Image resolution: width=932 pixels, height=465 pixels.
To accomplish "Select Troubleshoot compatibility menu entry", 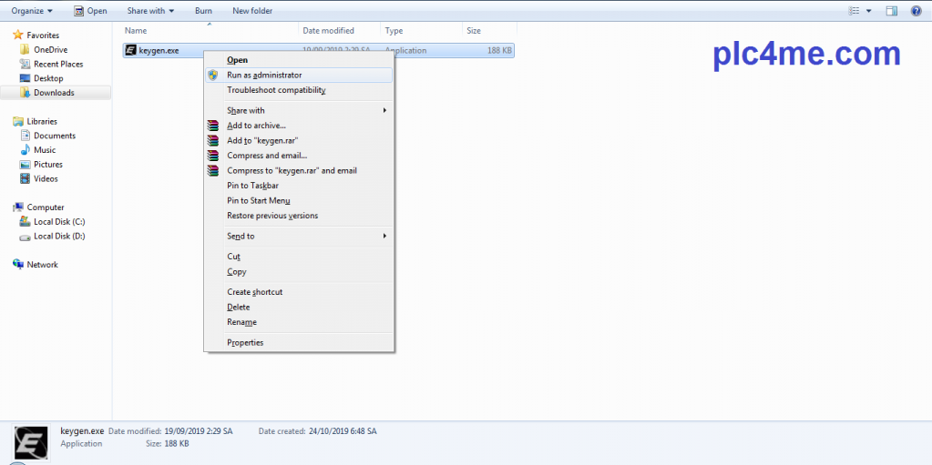I will tap(276, 90).
